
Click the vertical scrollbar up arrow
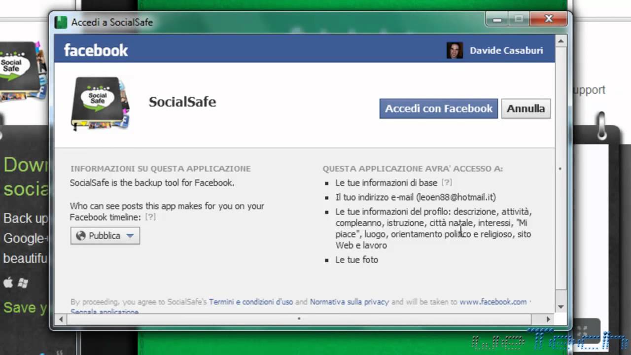pos(561,41)
